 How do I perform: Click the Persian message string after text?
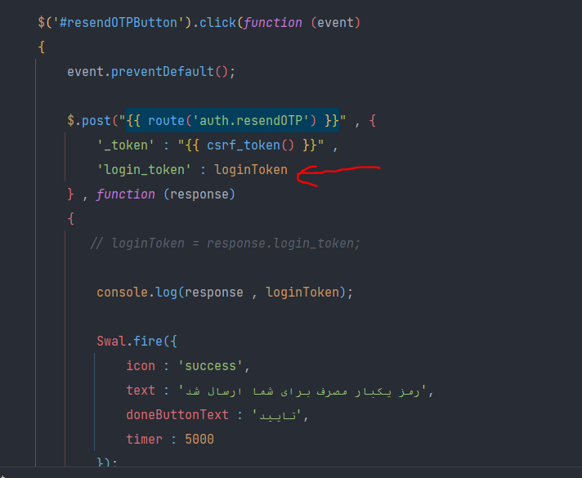(x=302, y=391)
